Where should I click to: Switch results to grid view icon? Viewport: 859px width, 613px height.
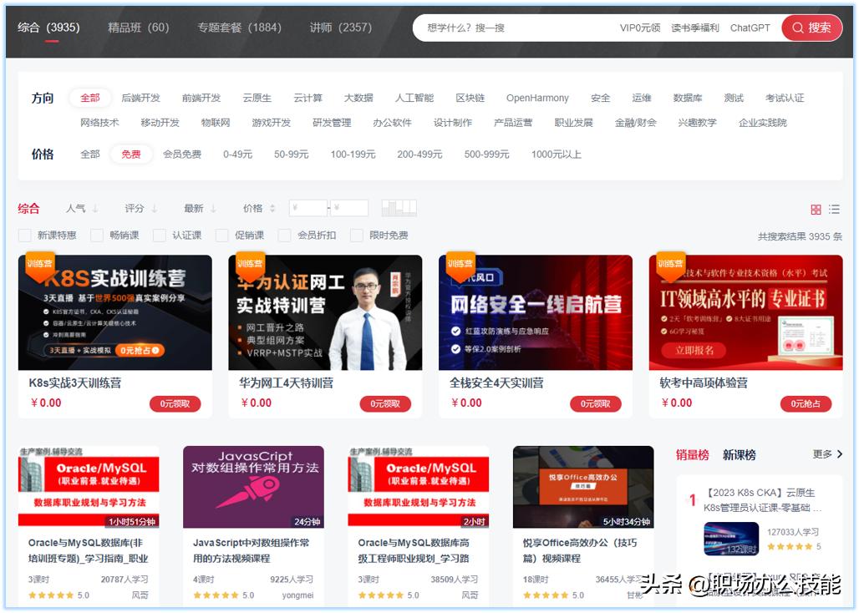coord(817,210)
